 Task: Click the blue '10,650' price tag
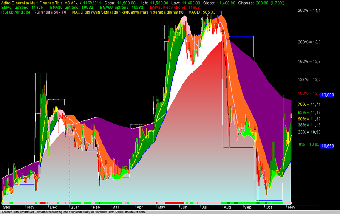pyautogui.click(x=327, y=146)
